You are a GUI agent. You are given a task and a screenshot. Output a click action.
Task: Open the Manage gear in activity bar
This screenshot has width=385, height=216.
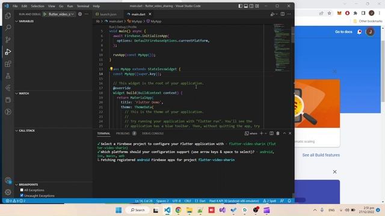8,192
